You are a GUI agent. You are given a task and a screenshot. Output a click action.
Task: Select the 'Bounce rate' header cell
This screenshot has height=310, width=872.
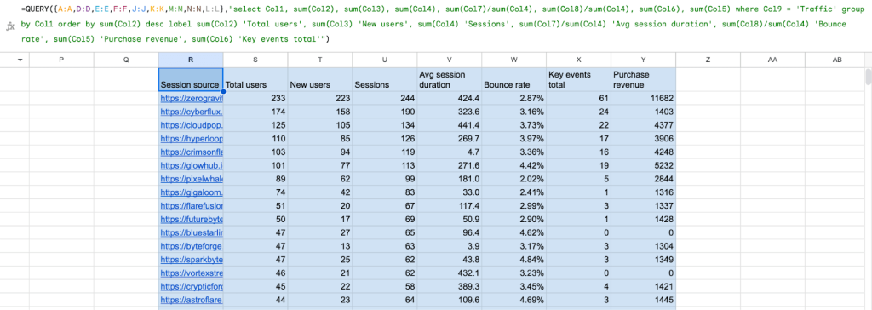click(513, 79)
